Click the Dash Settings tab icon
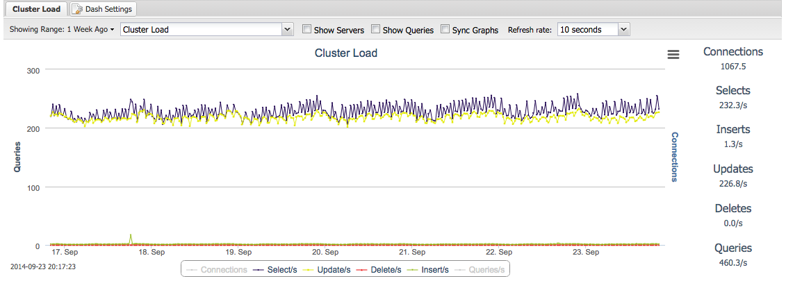Image resolution: width=786 pixels, height=281 pixels. [x=78, y=9]
